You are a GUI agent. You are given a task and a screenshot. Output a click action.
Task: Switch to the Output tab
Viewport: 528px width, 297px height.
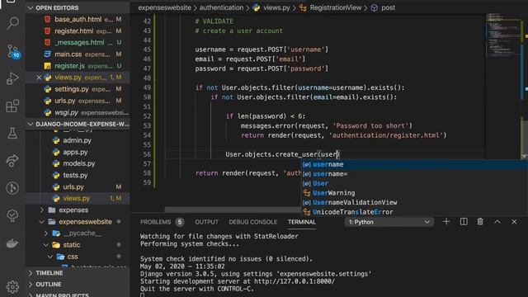[206, 222]
